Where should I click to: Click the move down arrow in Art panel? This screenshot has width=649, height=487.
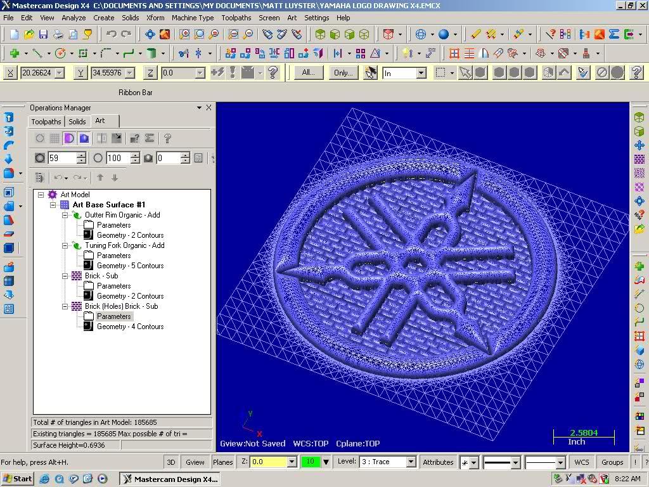(115, 178)
